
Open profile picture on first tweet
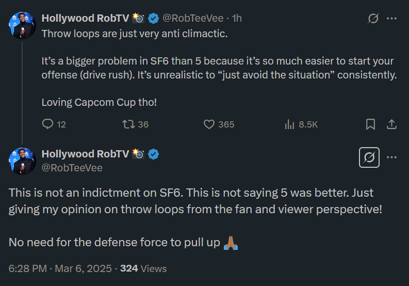pyautogui.click(x=22, y=25)
